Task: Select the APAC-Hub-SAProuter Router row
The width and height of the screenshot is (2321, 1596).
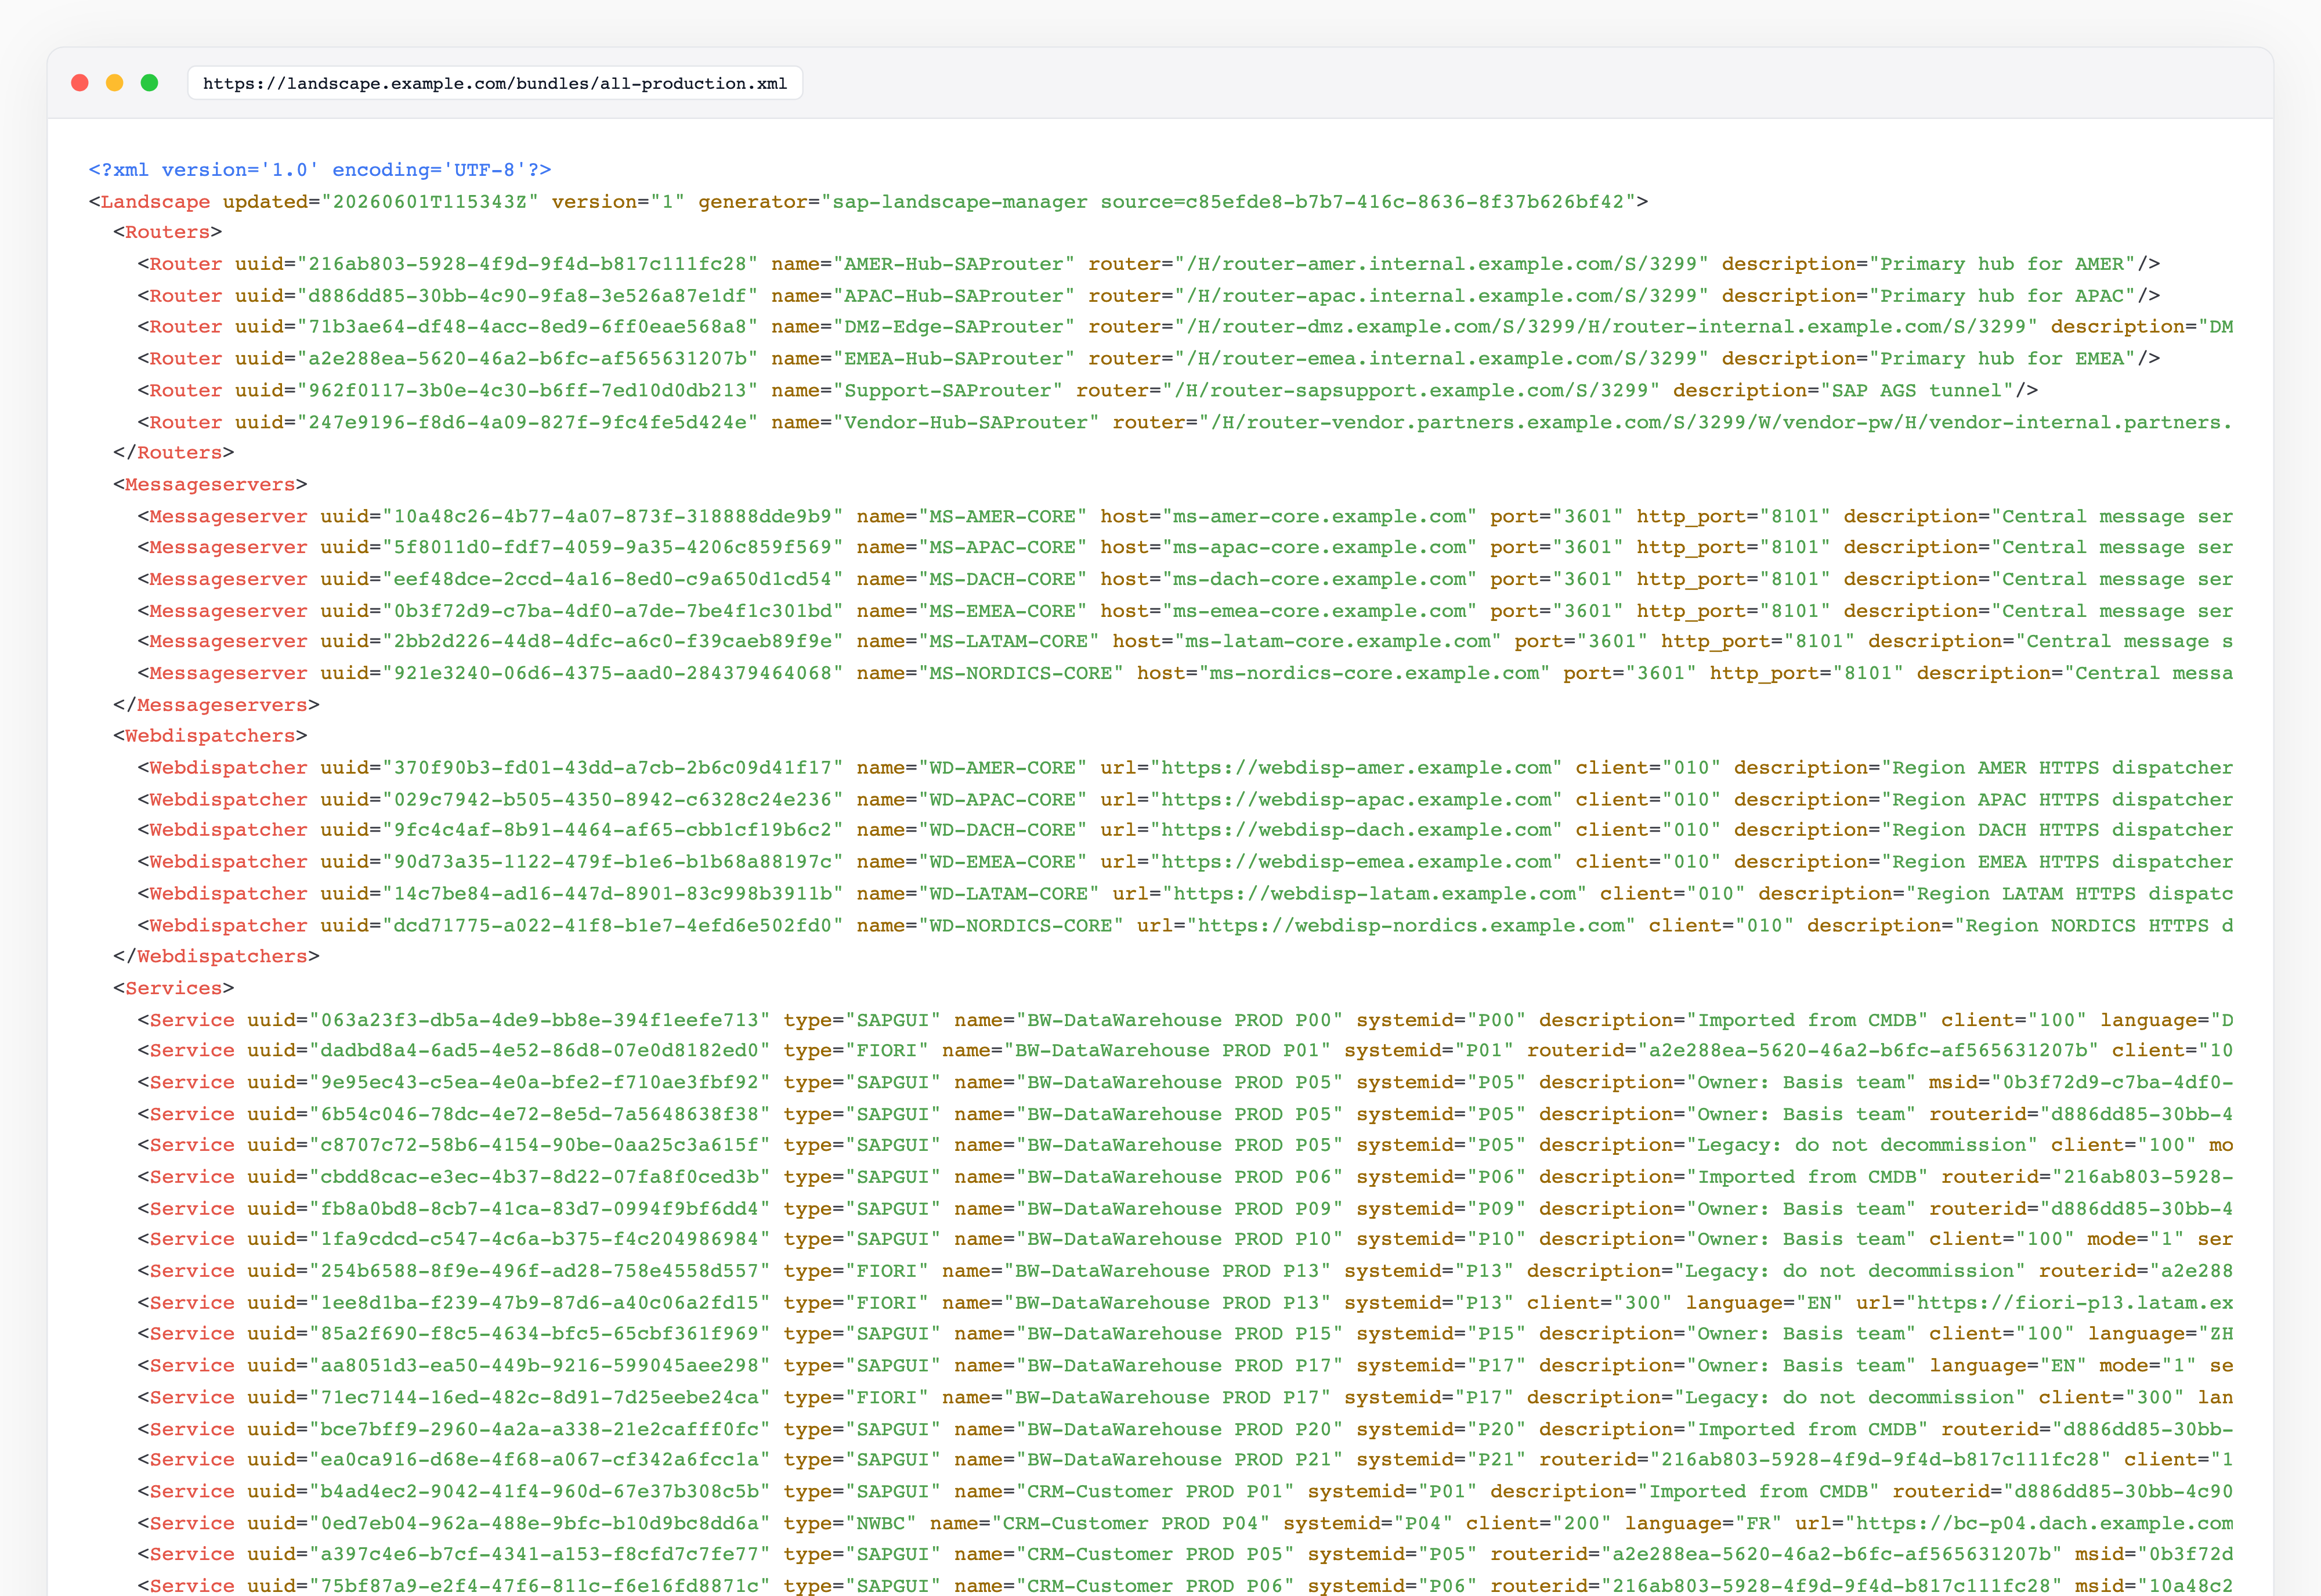Action: (1148, 296)
